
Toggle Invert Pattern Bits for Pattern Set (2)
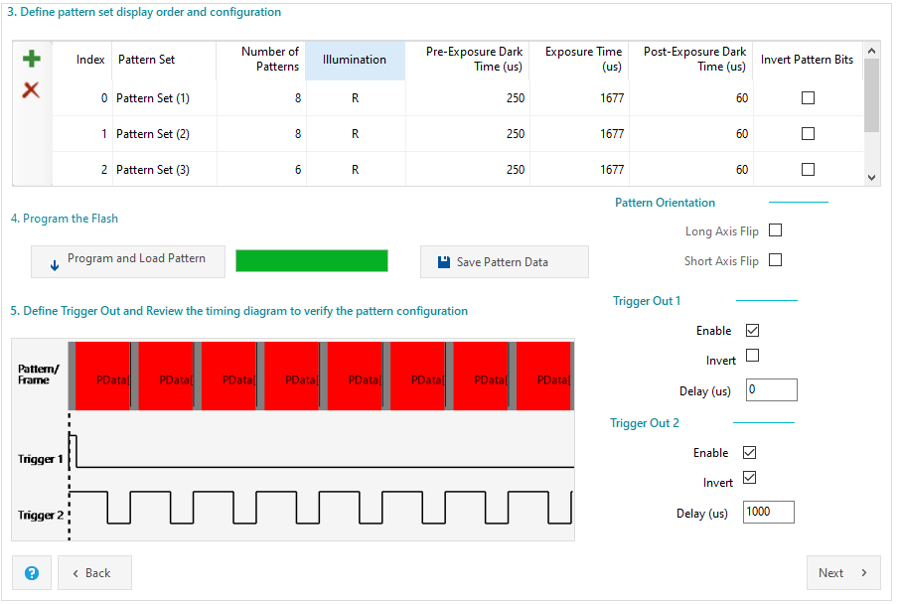pyautogui.click(x=808, y=134)
